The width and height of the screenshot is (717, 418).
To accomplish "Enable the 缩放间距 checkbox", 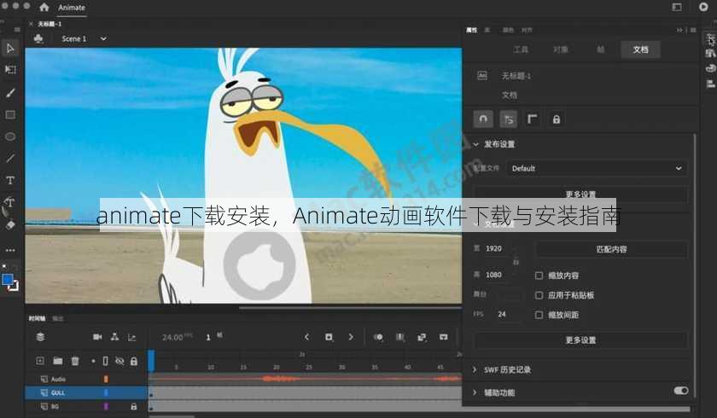I will point(539,315).
